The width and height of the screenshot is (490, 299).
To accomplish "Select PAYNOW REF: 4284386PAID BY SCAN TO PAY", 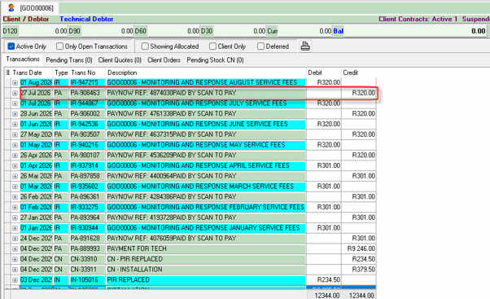I will (x=172, y=197).
